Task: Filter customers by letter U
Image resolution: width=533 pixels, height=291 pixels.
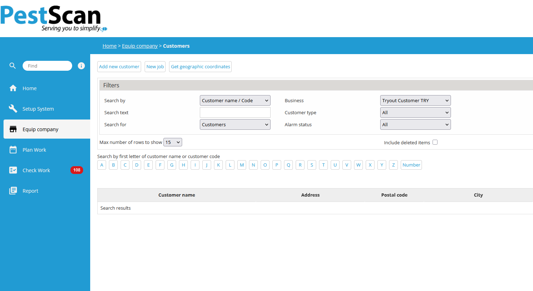Action: point(335,165)
